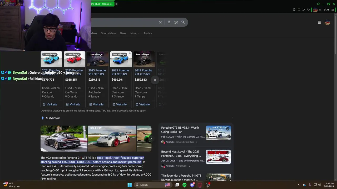
Task: Click the AI Overview sparkle heading
Action: click(50, 118)
